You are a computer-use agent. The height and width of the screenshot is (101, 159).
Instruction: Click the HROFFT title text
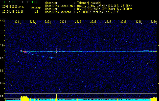(16, 2)
